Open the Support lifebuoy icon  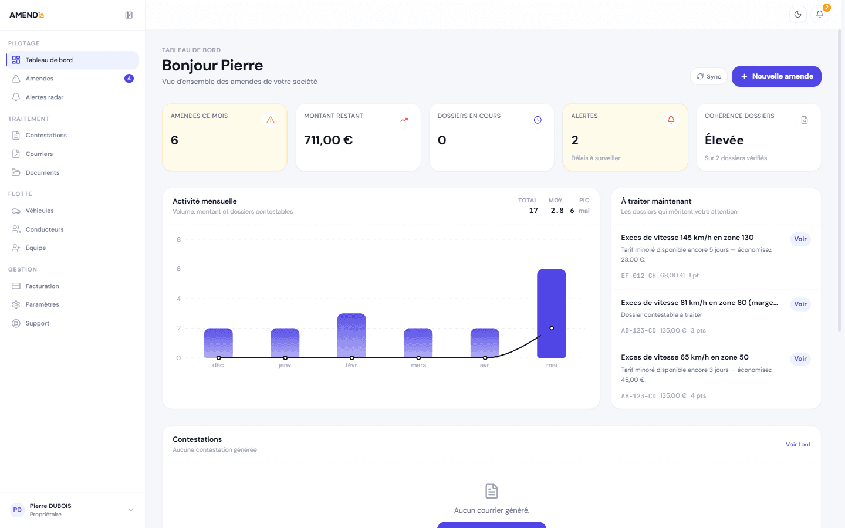(x=16, y=323)
